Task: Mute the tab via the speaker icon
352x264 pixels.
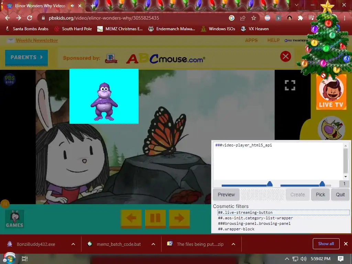Action: pos(72,6)
